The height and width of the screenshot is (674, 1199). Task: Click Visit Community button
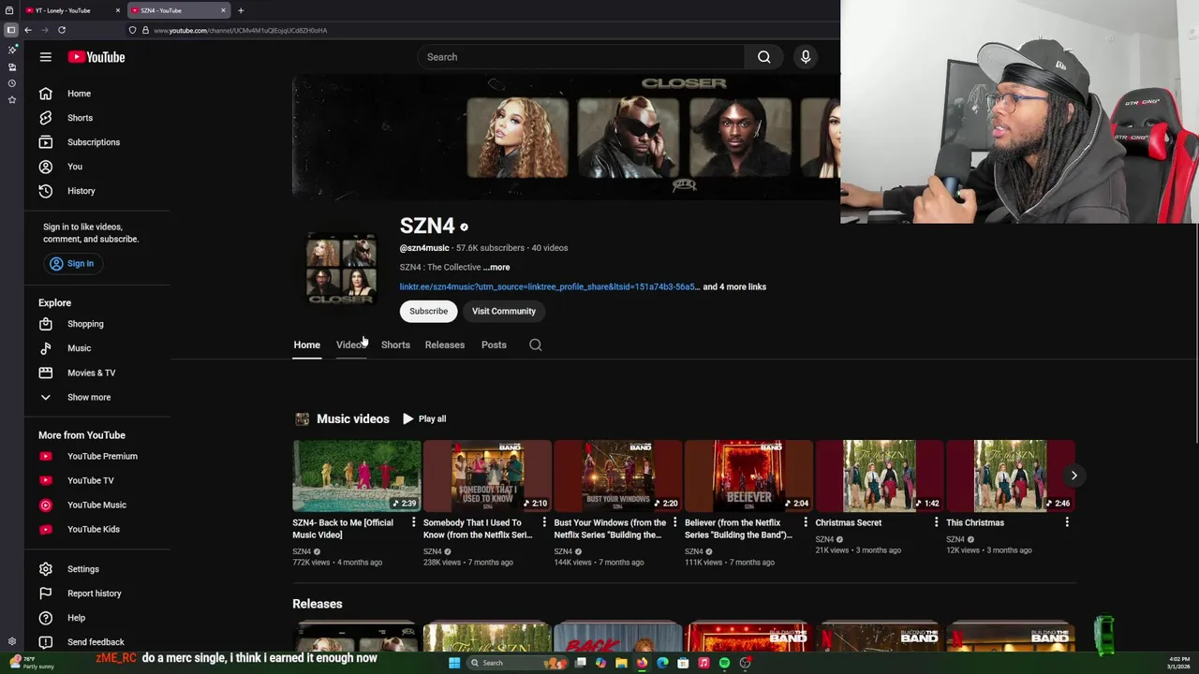[504, 311]
